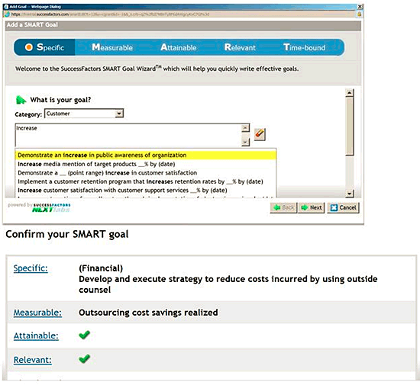The width and height of the screenshot is (420, 385).
Task: Click the goal text box down arrow
Action: pyautogui.click(x=245, y=142)
